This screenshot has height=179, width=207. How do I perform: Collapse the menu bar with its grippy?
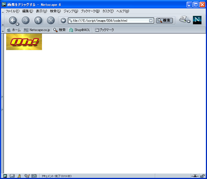tap(3, 11)
